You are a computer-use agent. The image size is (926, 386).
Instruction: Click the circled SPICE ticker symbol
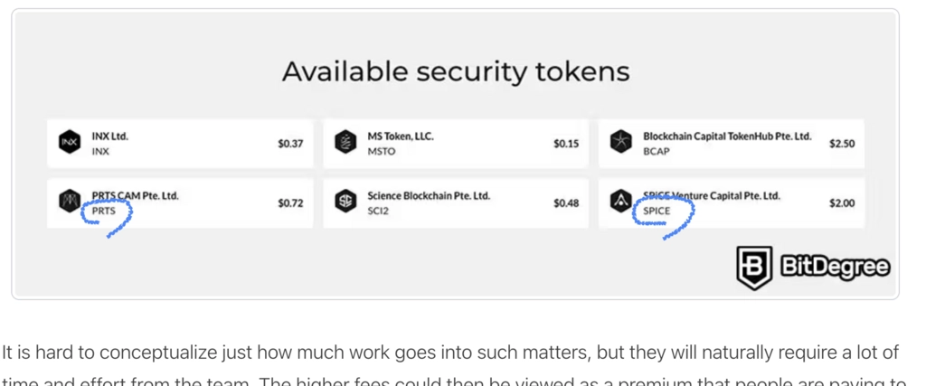(657, 211)
